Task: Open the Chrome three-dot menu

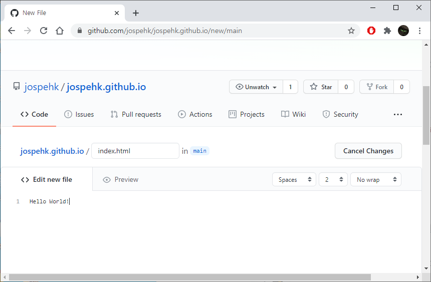Action: (419, 31)
